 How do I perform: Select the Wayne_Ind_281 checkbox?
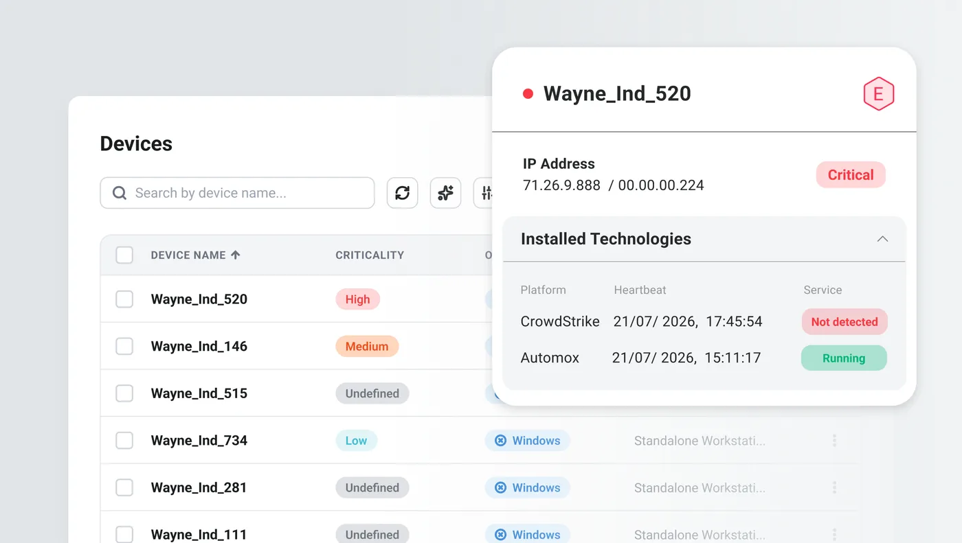[124, 487]
